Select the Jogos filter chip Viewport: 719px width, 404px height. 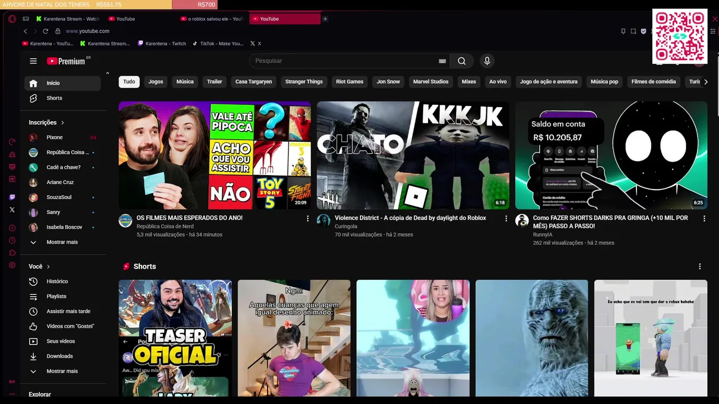tap(156, 82)
